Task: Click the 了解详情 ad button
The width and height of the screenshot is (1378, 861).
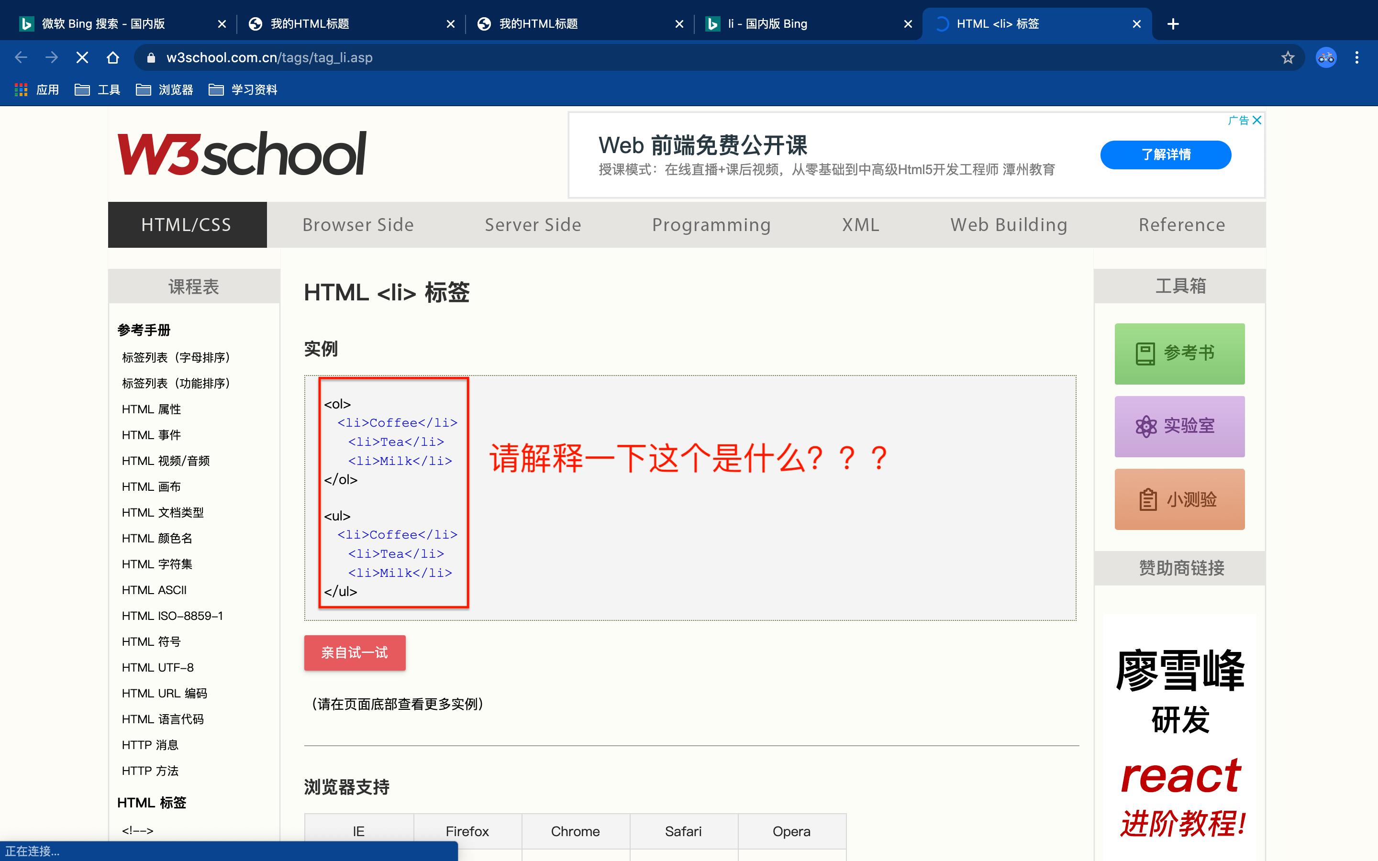Action: pyautogui.click(x=1166, y=155)
